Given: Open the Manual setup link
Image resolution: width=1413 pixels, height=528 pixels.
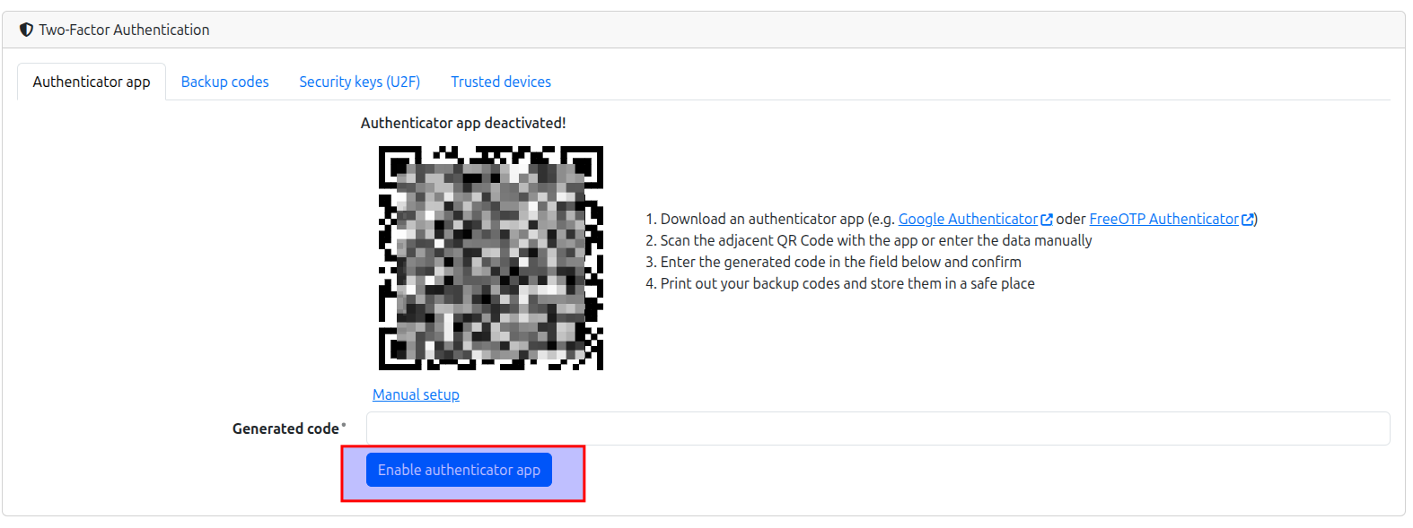Looking at the screenshot, I should pos(416,394).
